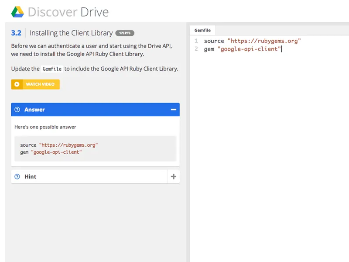Expand the Hint panel with plus icon
Image resolution: width=349 pixels, height=262 pixels.
click(x=173, y=176)
